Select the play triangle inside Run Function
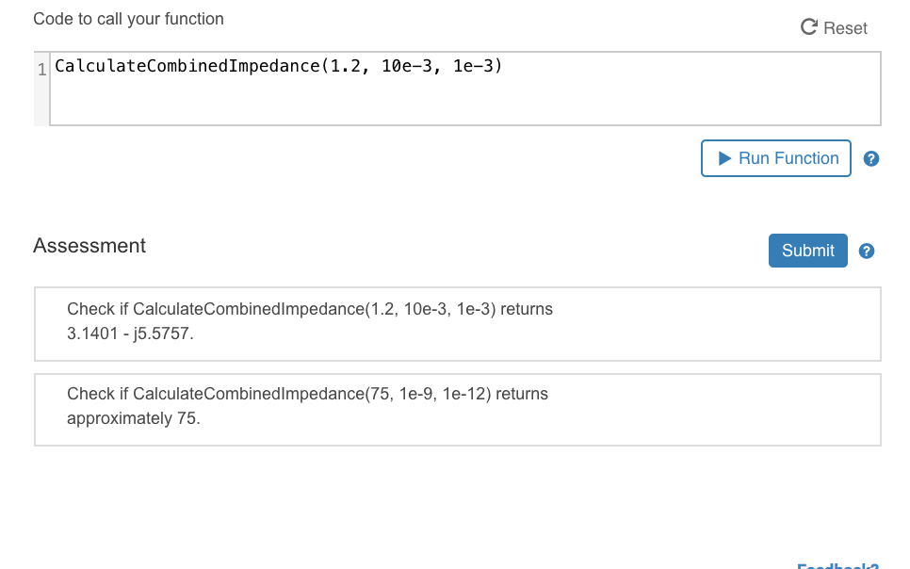The height and width of the screenshot is (569, 910). (723, 158)
